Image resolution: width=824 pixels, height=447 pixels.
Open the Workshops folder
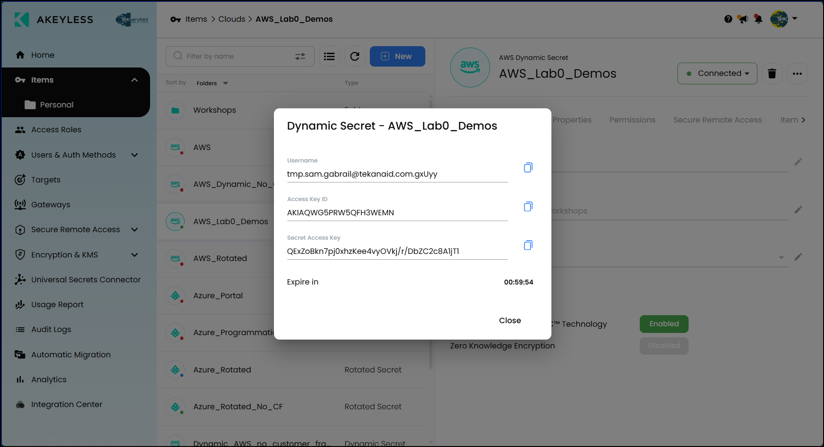point(214,110)
